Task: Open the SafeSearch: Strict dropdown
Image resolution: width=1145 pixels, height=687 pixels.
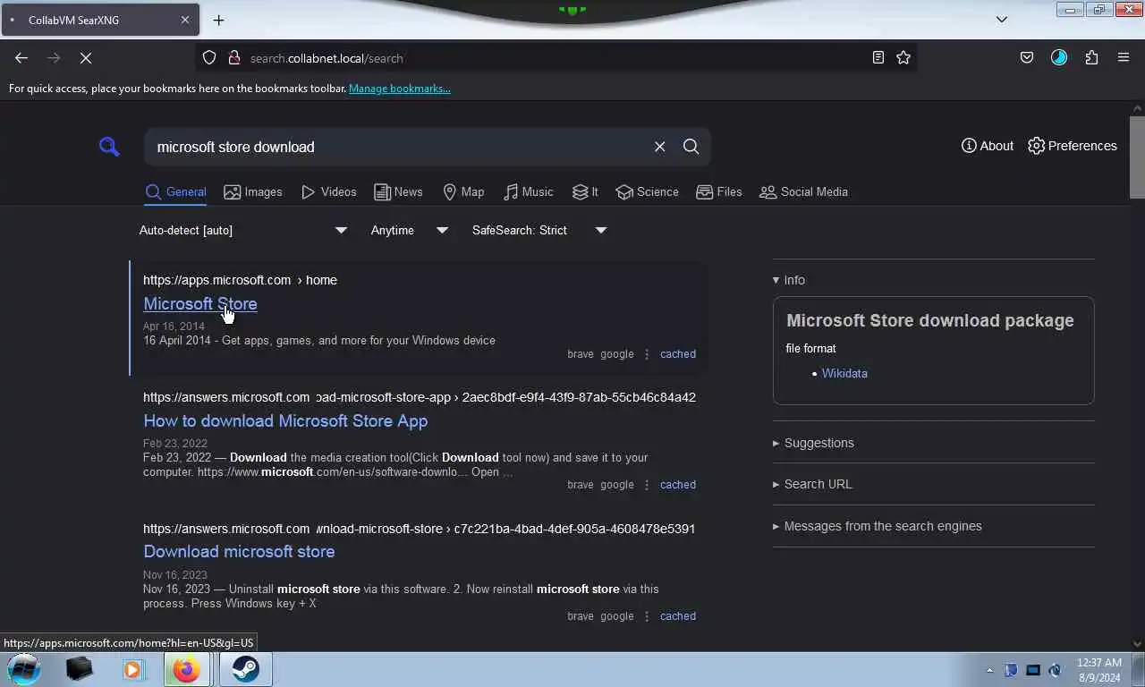Action: click(x=539, y=230)
